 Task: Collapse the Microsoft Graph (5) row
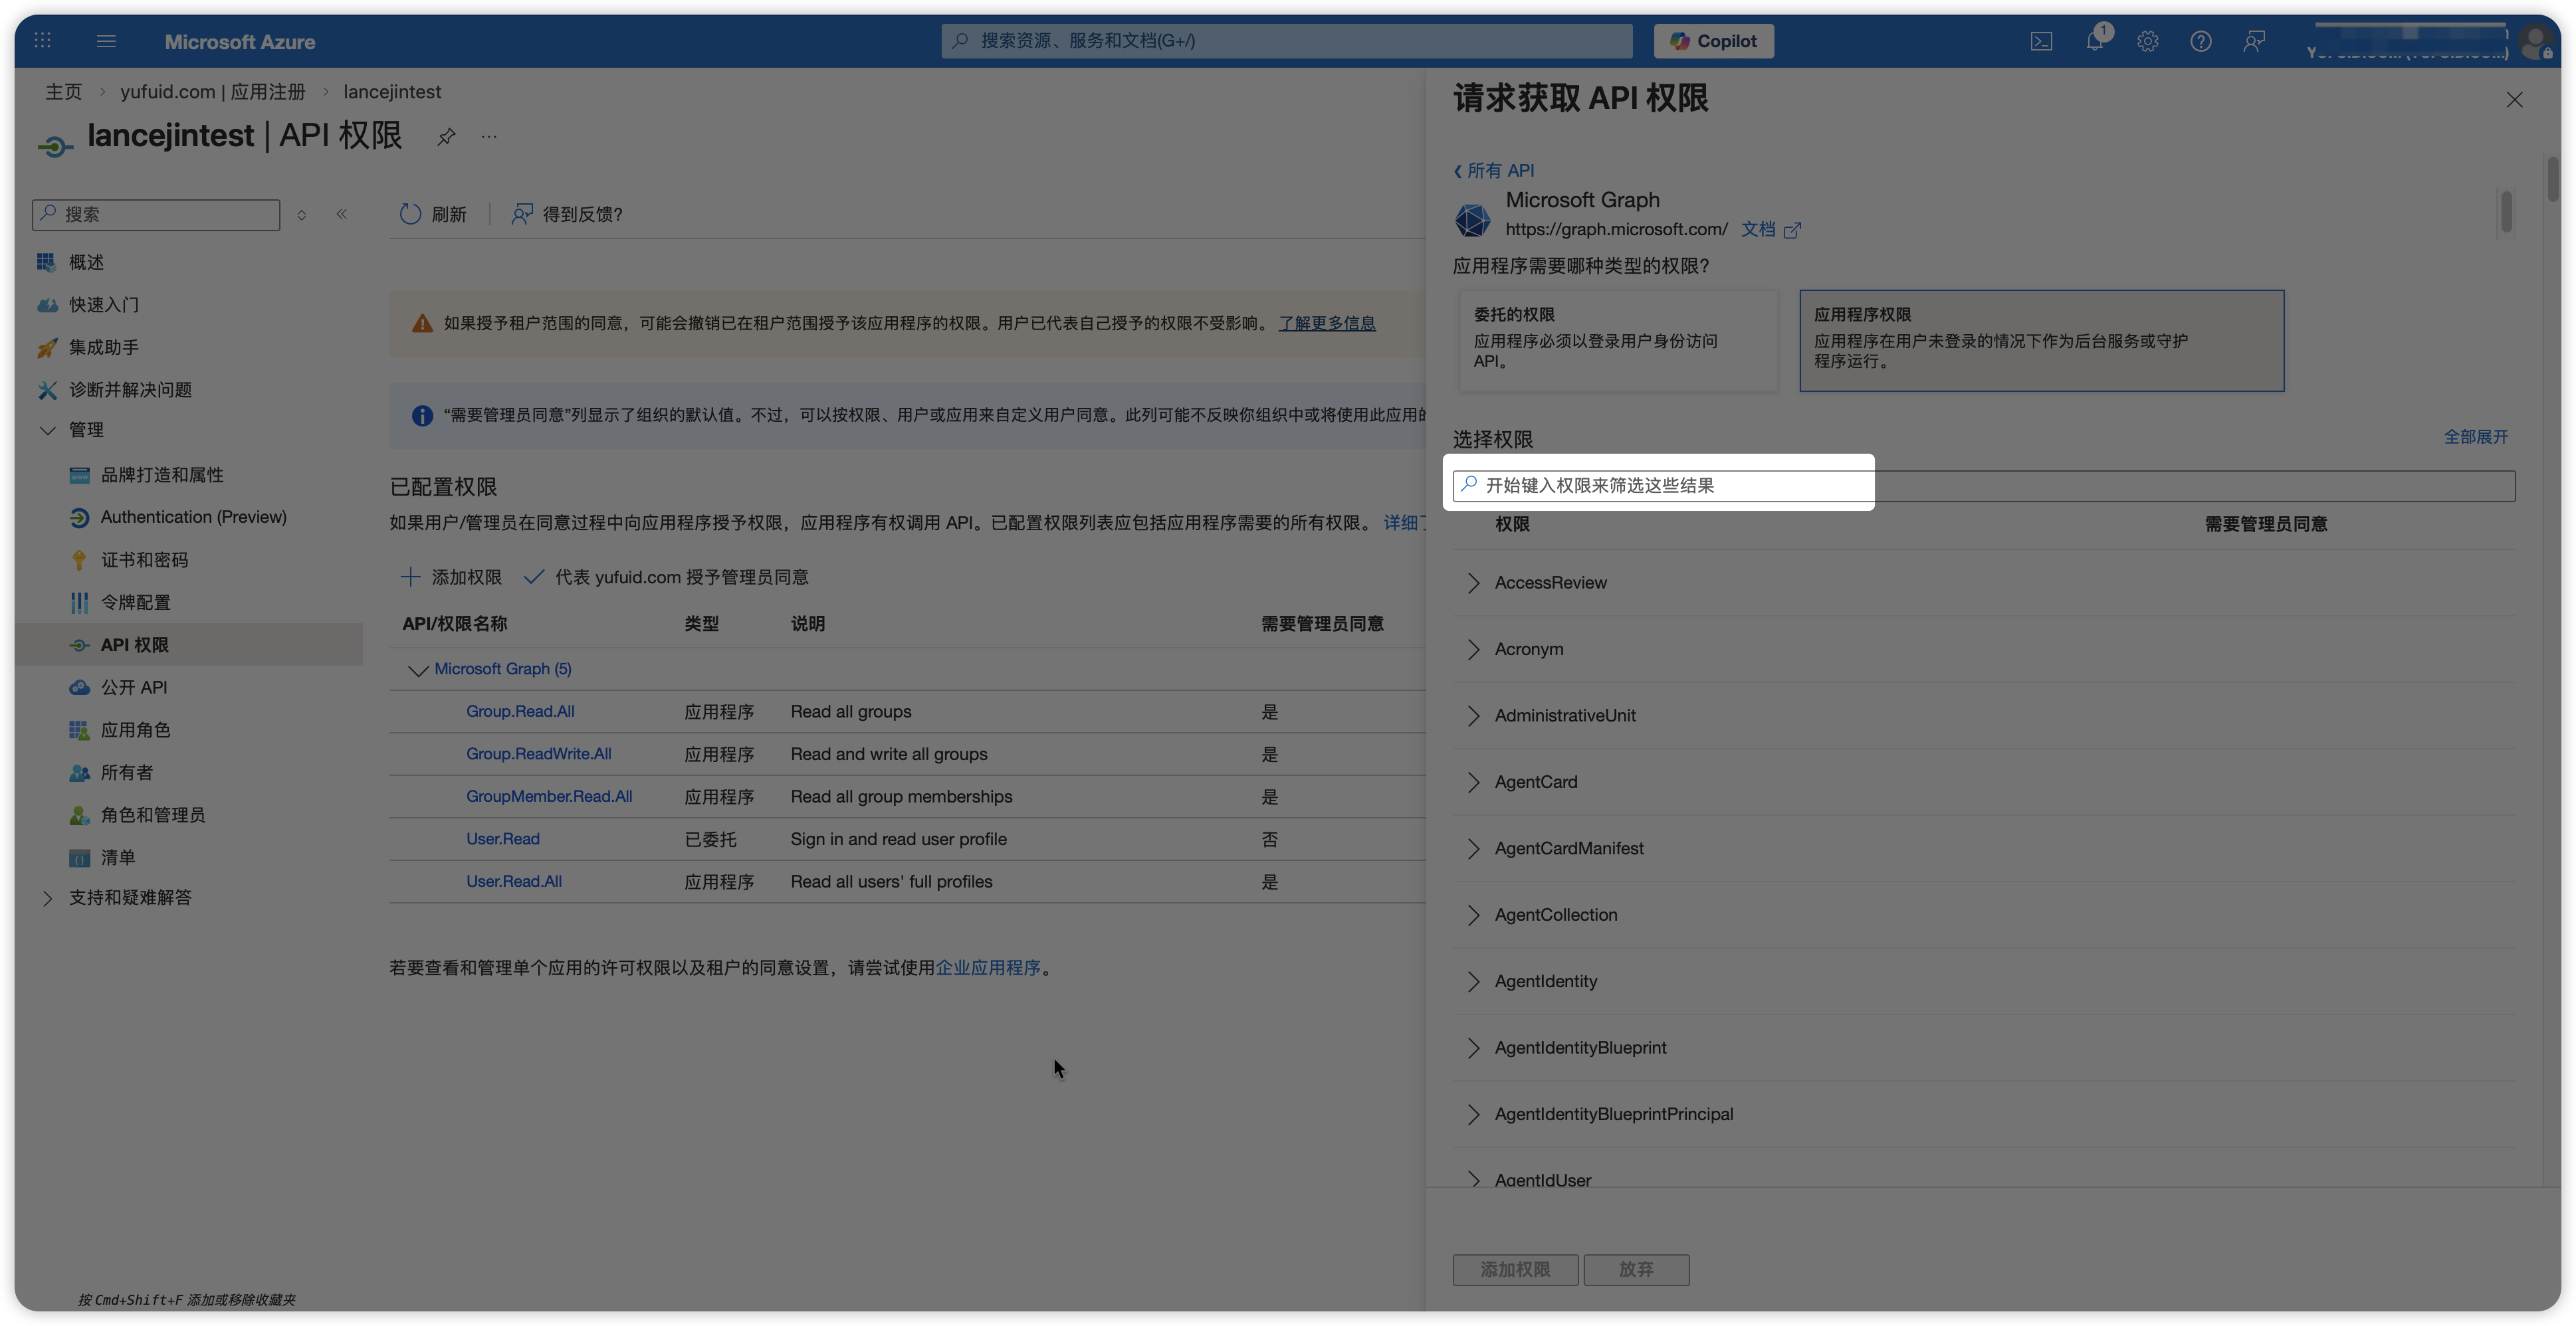[x=418, y=670]
